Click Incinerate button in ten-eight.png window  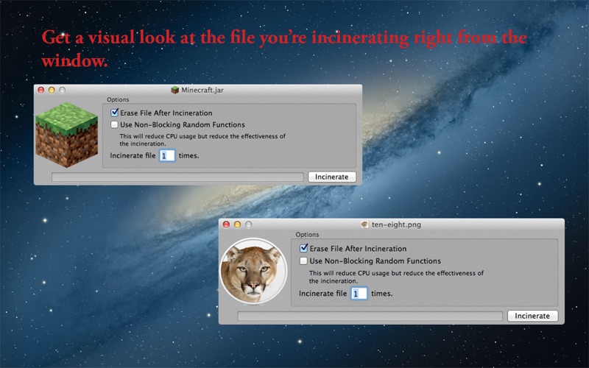(x=532, y=316)
